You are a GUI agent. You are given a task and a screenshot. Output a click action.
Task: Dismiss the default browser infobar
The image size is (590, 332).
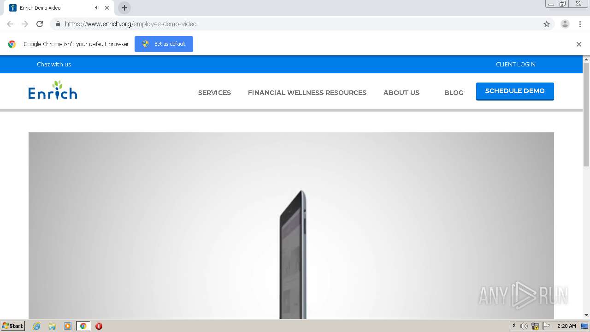(579, 44)
